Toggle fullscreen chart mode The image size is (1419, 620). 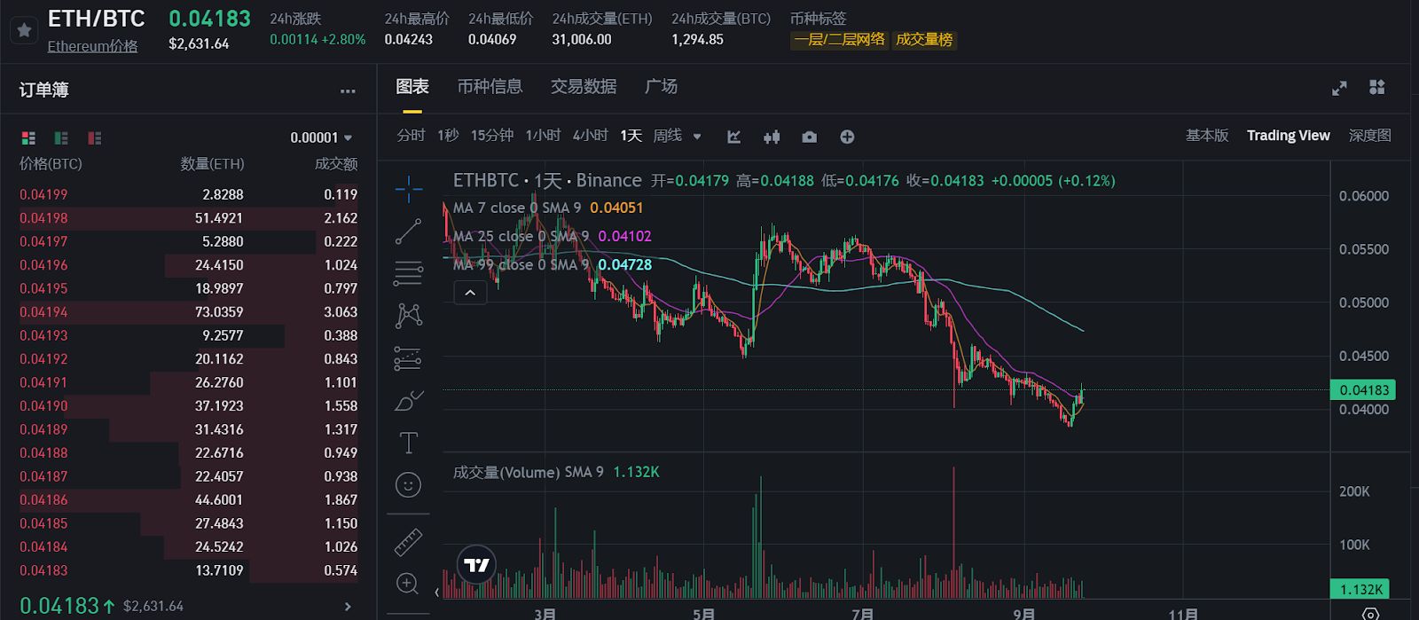click(1339, 88)
